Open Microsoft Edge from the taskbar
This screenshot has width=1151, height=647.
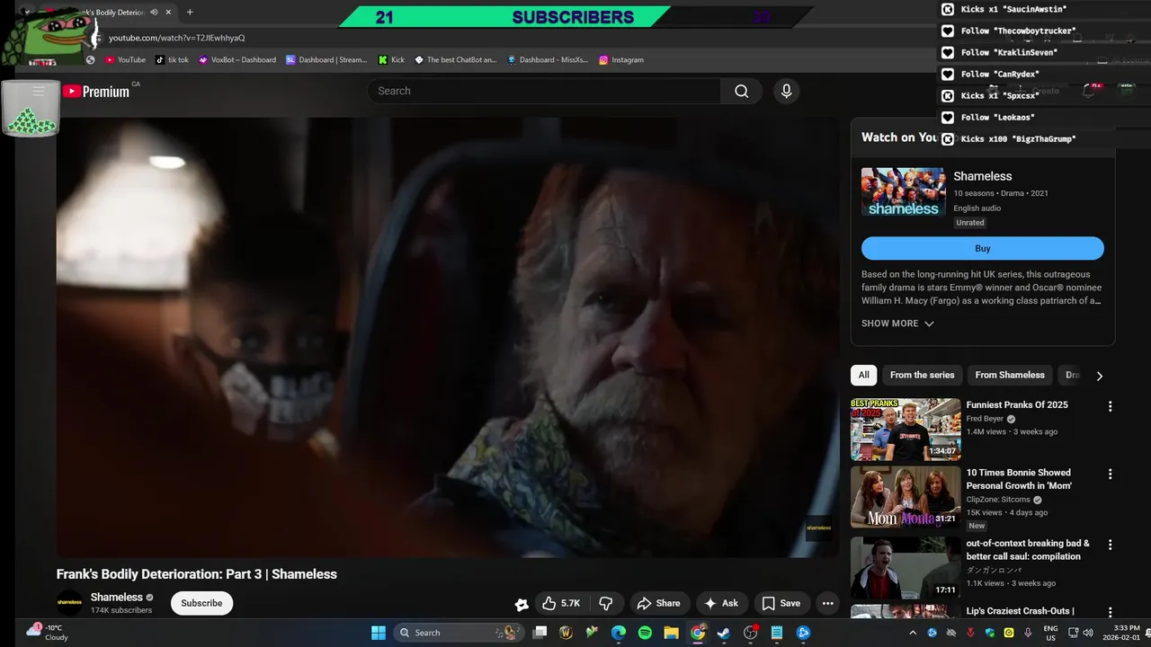tap(619, 633)
